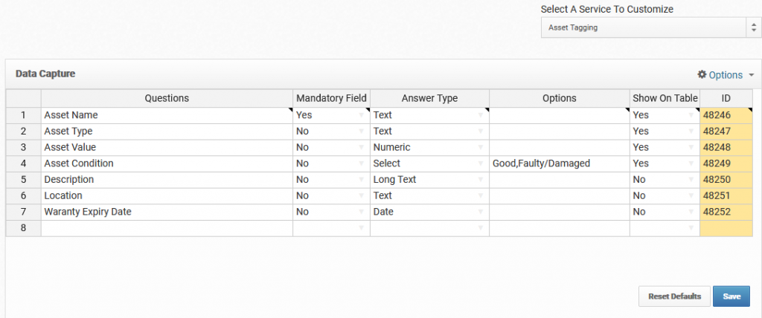This screenshot has width=762, height=318.
Task: Select the Answer Type column header
Action: 429,98
